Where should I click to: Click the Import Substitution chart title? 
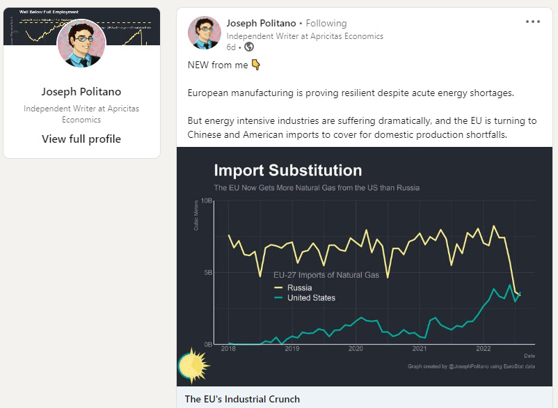287,171
